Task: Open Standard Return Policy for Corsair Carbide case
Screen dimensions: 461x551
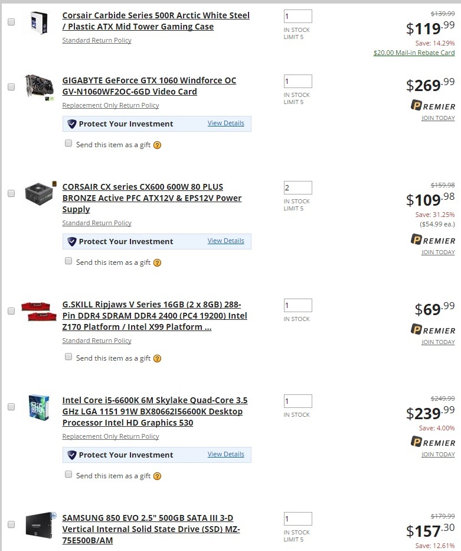Action: (97, 40)
